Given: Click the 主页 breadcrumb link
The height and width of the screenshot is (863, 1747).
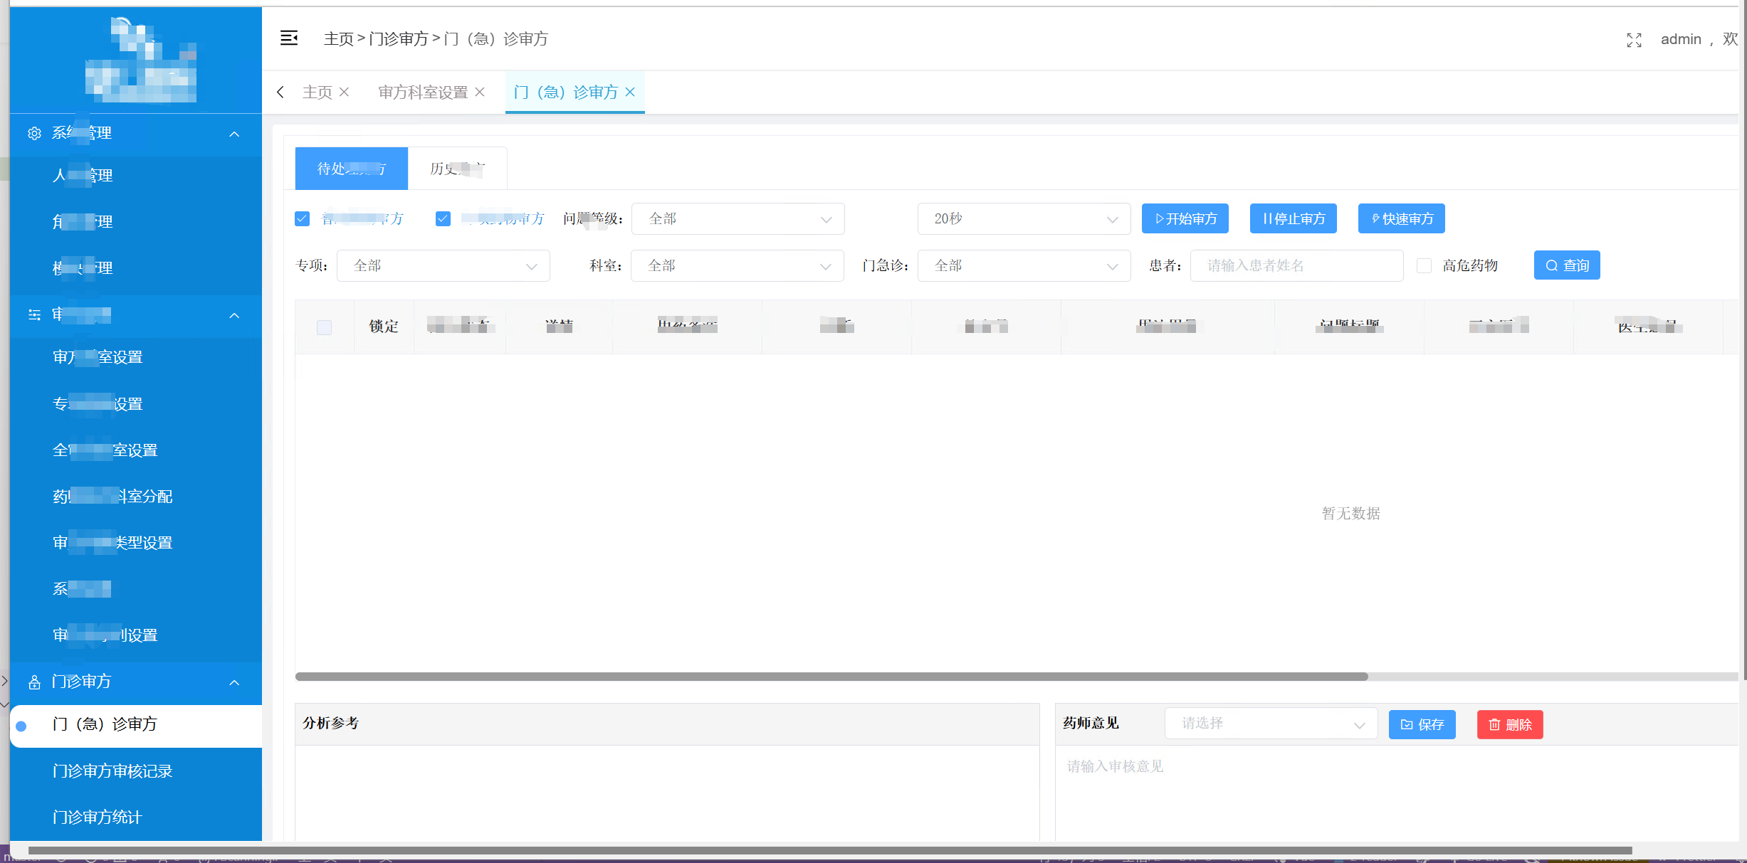Looking at the screenshot, I should (339, 38).
